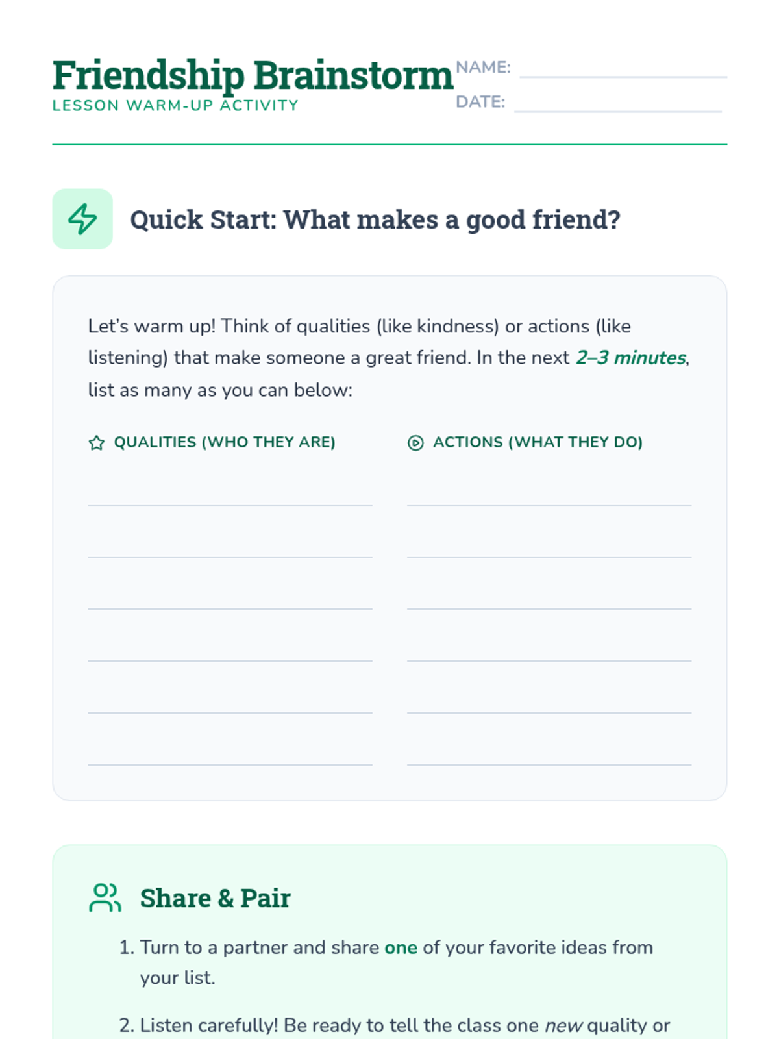Click the star icon beside Qualities
Image resolution: width=779 pixels, height=1039 pixels.
tap(97, 443)
